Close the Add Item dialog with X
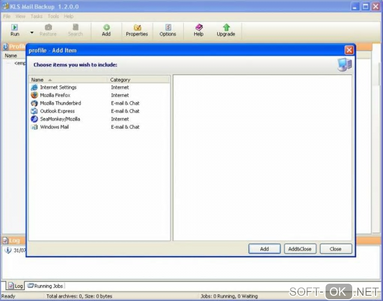 click(349, 50)
